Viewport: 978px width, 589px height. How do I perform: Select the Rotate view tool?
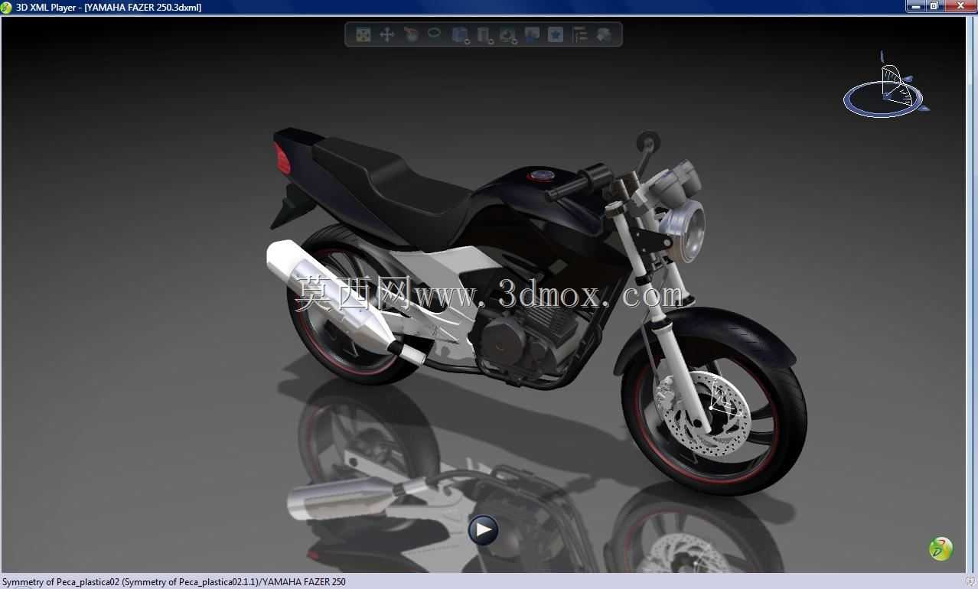coord(411,34)
